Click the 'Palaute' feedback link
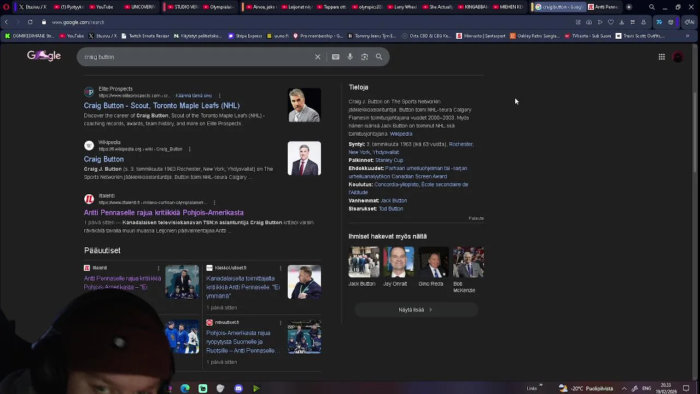700x394 pixels. 476,218
